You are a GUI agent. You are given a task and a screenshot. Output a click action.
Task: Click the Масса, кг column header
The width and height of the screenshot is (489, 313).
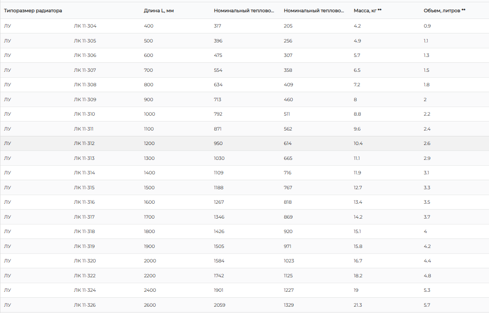[367, 10]
